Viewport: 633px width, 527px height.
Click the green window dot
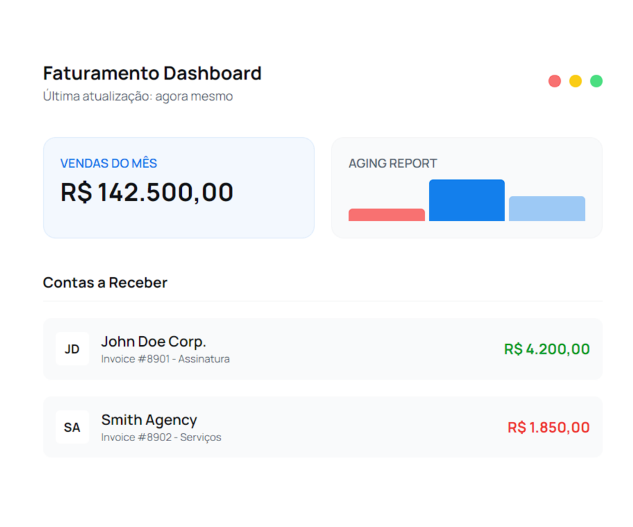[x=596, y=81]
